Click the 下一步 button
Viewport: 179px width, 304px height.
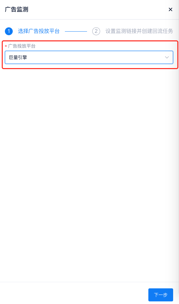(161, 295)
